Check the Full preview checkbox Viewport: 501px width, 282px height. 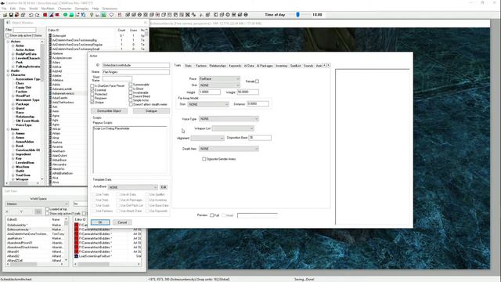[x=211, y=215]
